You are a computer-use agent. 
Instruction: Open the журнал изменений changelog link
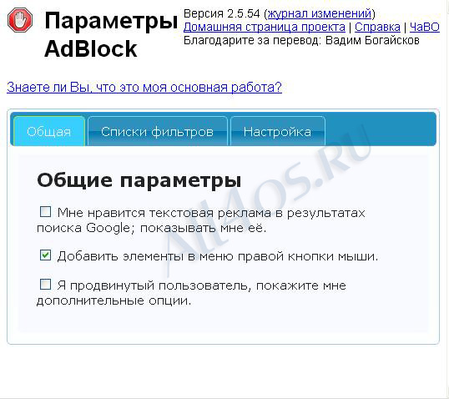(320, 13)
